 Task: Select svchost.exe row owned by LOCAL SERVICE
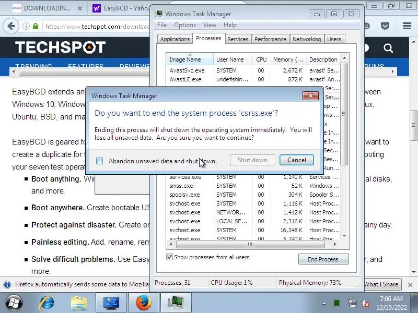253,221
